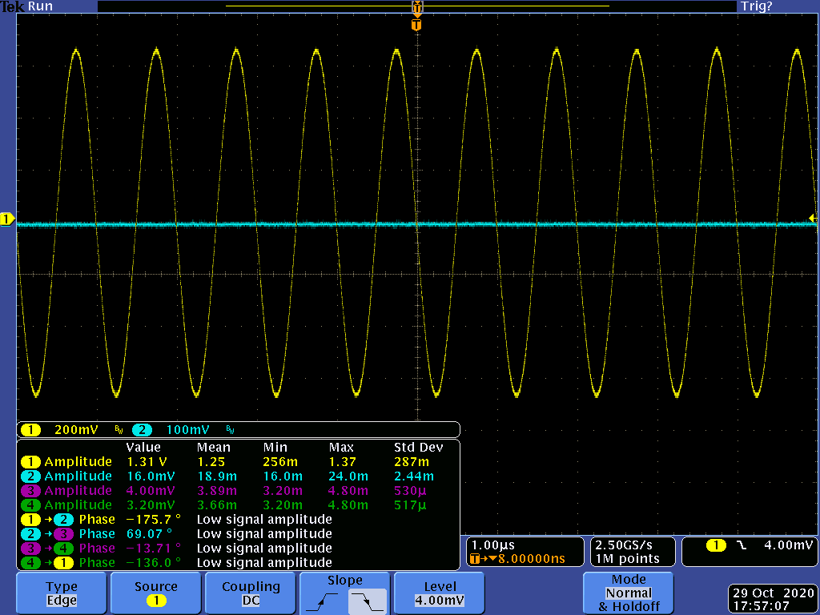The width and height of the screenshot is (820, 615).
Task: Click the green channel 4 Amplitude badge
Action: pyautogui.click(x=30, y=505)
